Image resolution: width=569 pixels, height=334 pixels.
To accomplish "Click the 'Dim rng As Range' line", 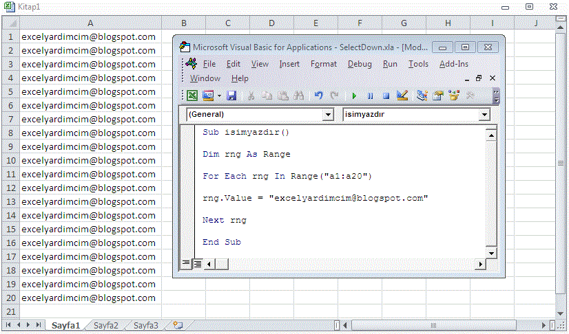I will [247, 155].
